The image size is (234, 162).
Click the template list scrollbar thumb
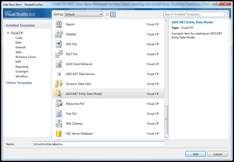pos(166,119)
